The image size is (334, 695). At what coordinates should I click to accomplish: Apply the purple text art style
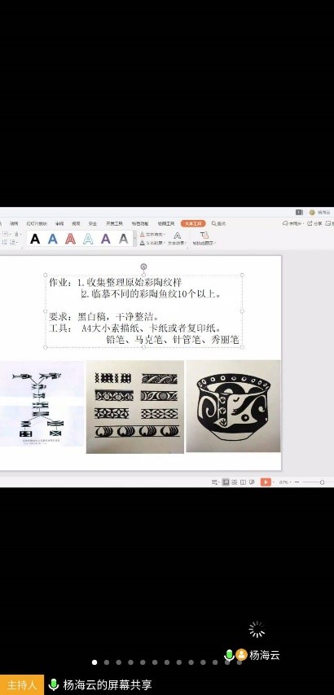pos(105,239)
